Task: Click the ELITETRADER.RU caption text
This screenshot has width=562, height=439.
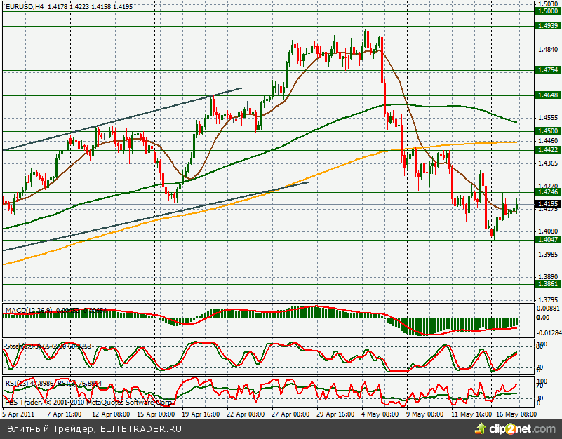Action: (141, 428)
